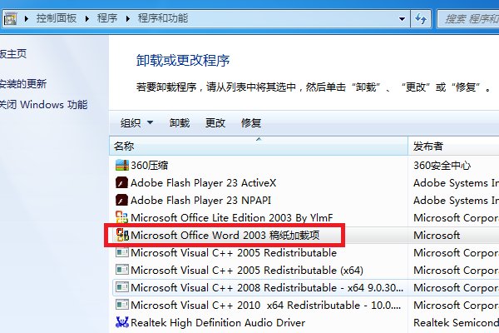Click the Visual C++ 2008 x64 icon
Viewport: 499px width, 333px height.
click(x=122, y=287)
